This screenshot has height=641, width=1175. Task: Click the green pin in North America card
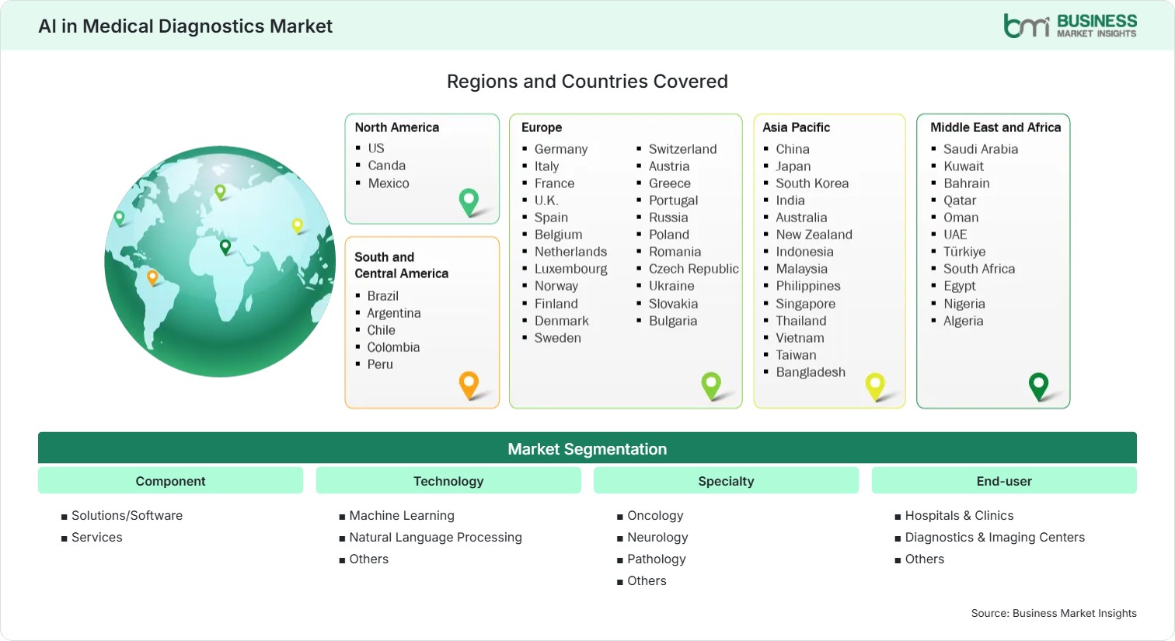pyautogui.click(x=469, y=202)
